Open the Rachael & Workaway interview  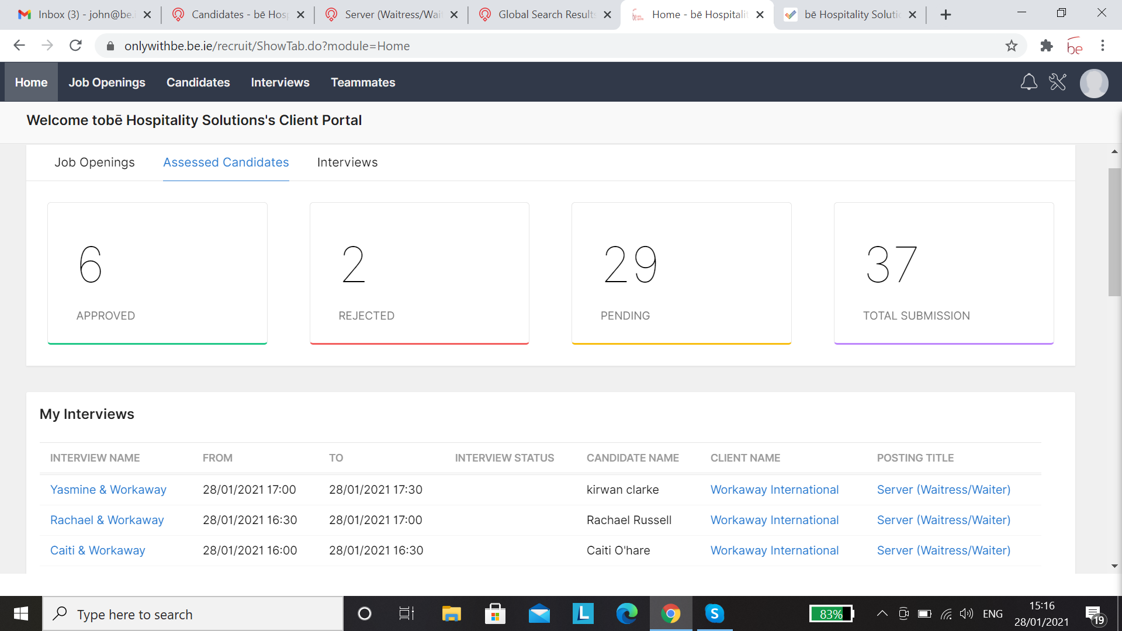pyautogui.click(x=107, y=520)
